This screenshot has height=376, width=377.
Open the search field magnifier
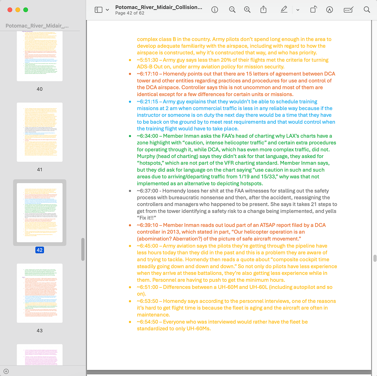(367, 10)
